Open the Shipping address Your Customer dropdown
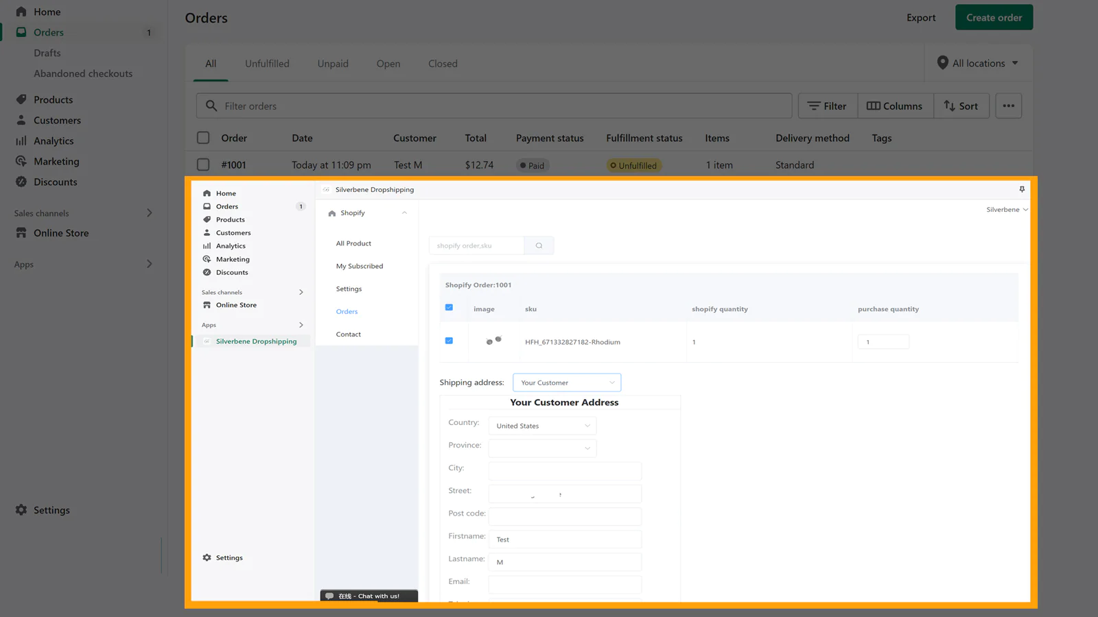1098x617 pixels. coord(566,383)
